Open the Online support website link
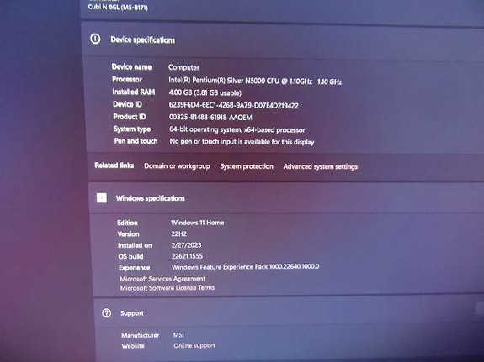The image size is (484, 362). pyautogui.click(x=194, y=346)
